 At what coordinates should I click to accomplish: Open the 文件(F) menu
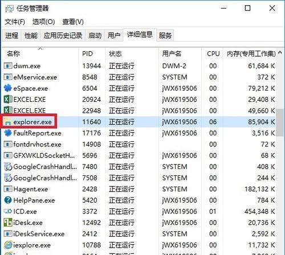15,22
